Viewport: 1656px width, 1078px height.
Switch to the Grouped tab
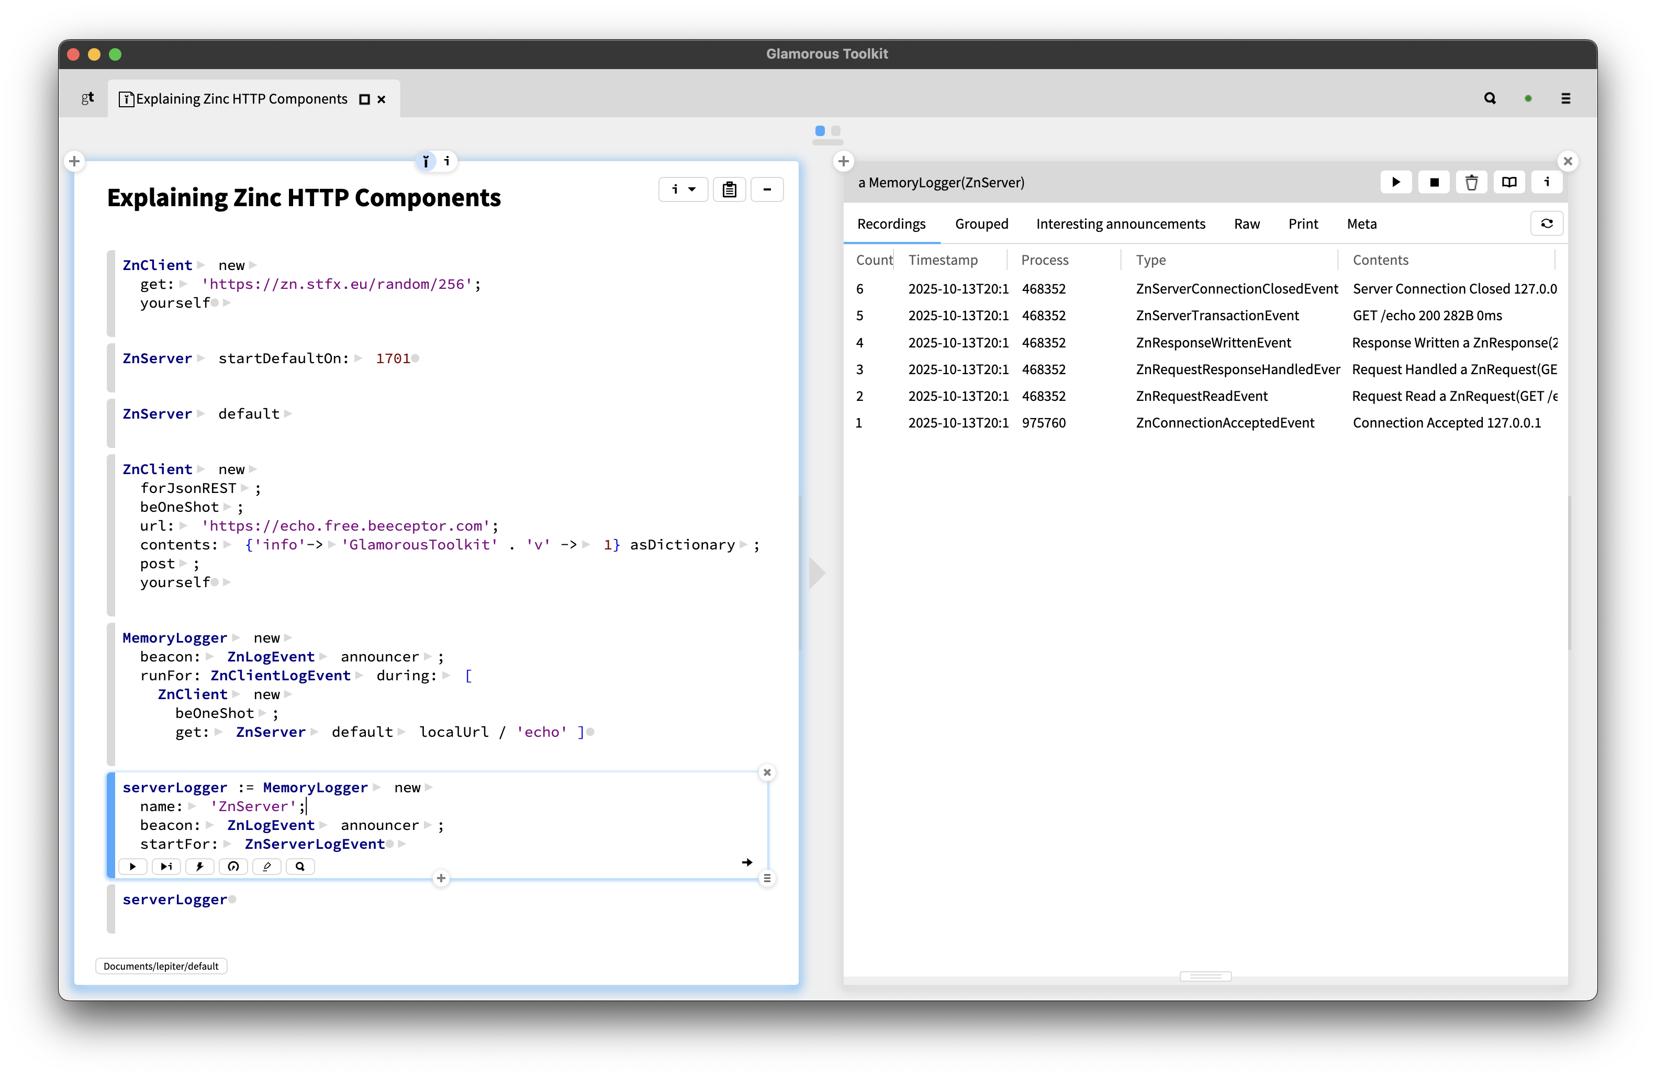click(x=981, y=223)
